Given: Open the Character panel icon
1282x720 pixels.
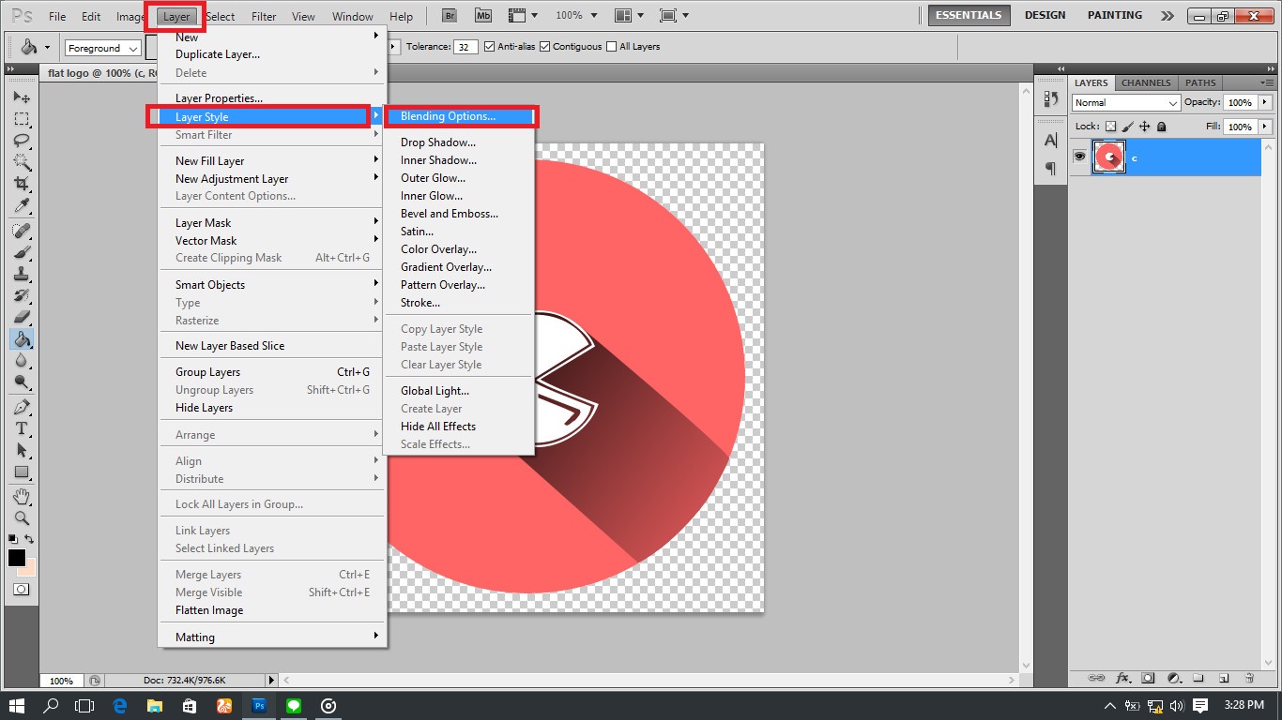Looking at the screenshot, I should click(x=1050, y=140).
